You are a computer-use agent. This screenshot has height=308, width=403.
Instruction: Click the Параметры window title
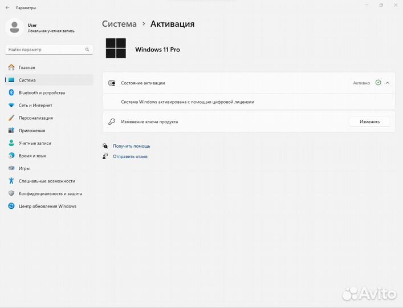[26, 8]
